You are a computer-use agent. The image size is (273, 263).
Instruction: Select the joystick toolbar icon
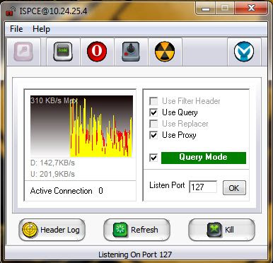pyautogui.click(x=131, y=52)
